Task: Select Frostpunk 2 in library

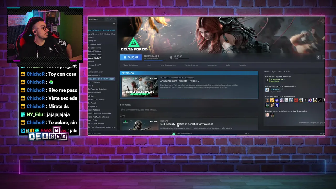Action: (92, 106)
